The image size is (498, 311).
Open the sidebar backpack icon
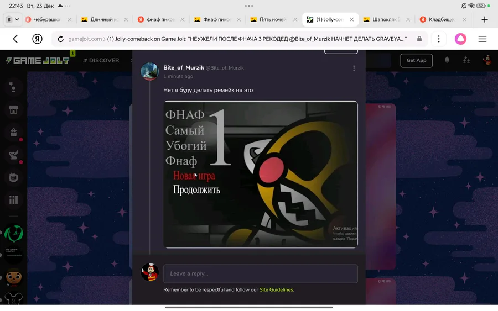click(x=13, y=132)
